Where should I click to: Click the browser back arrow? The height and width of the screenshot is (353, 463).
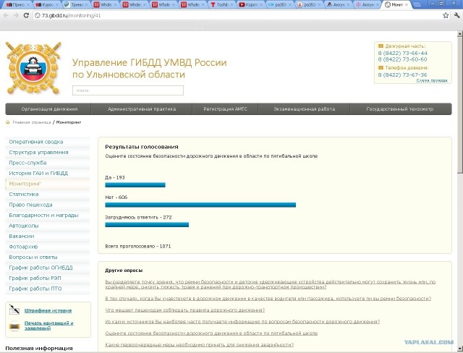pyautogui.click(x=6, y=15)
